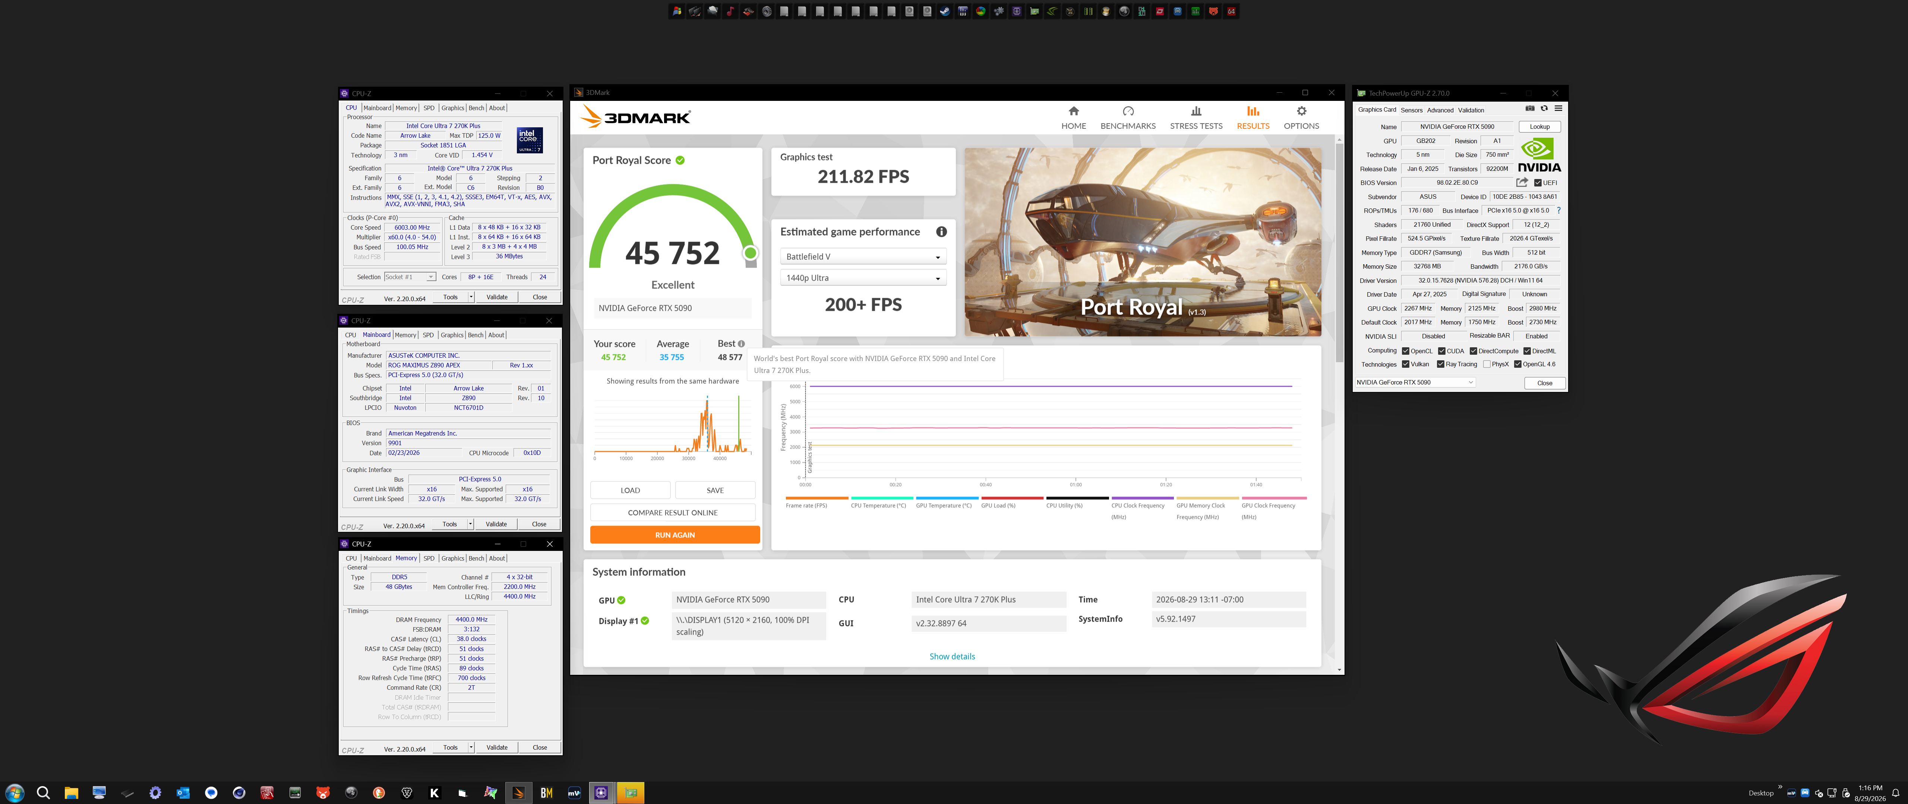Open the Show details link
1908x804 pixels.
(x=952, y=657)
